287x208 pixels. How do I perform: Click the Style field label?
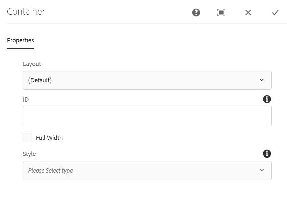coord(29,154)
